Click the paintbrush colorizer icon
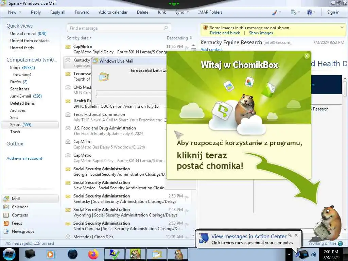Viewport: 348px width, 261px height. [x=275, y=12]
